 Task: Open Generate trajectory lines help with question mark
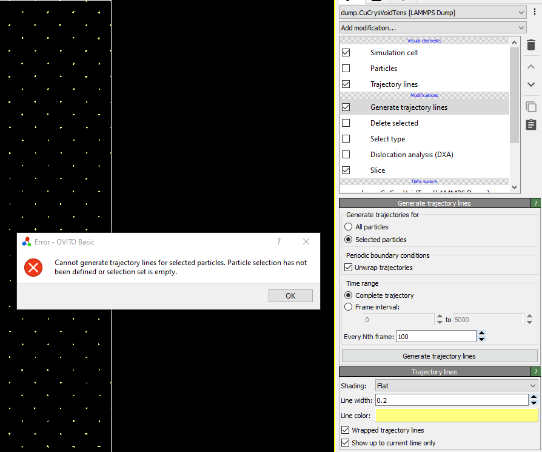click(x=536, y=203)
